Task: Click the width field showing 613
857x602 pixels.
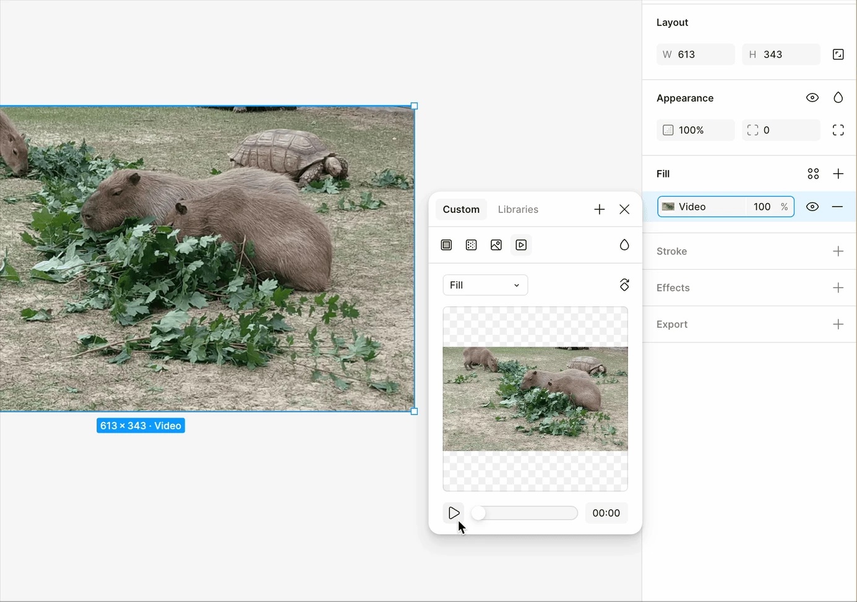Action: (x=696, y=54)
